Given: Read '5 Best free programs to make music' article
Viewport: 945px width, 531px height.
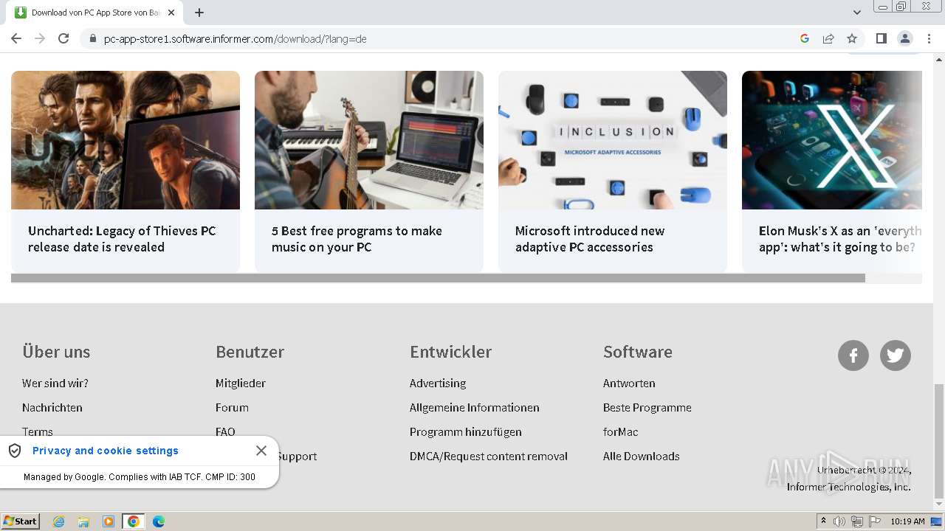Looking at the screenshot, I should coord(357,239).
